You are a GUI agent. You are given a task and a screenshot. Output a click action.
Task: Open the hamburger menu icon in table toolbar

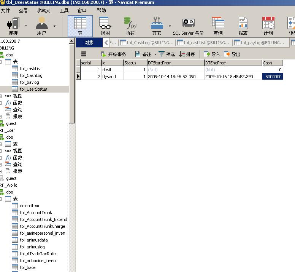click(84, 54)
